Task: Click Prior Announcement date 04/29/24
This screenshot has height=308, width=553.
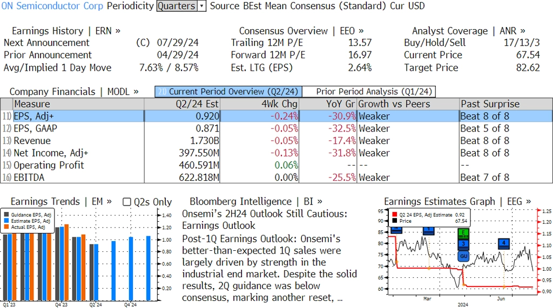Action: (x=178, y=55)
